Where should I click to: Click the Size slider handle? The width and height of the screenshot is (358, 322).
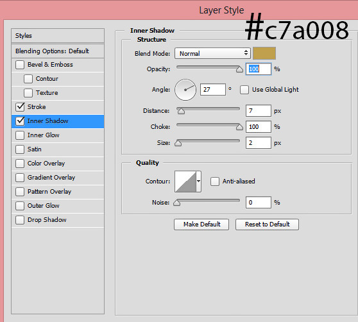click(178, 143)
